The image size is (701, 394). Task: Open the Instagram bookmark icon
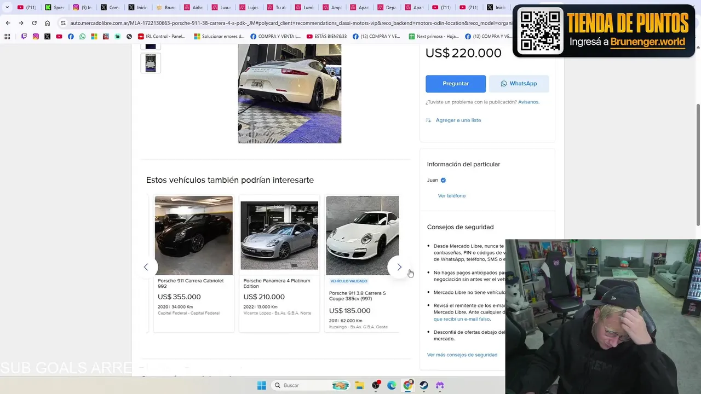click(36, 36)
